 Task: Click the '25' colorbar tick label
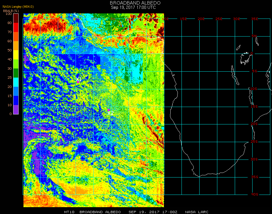9,78
